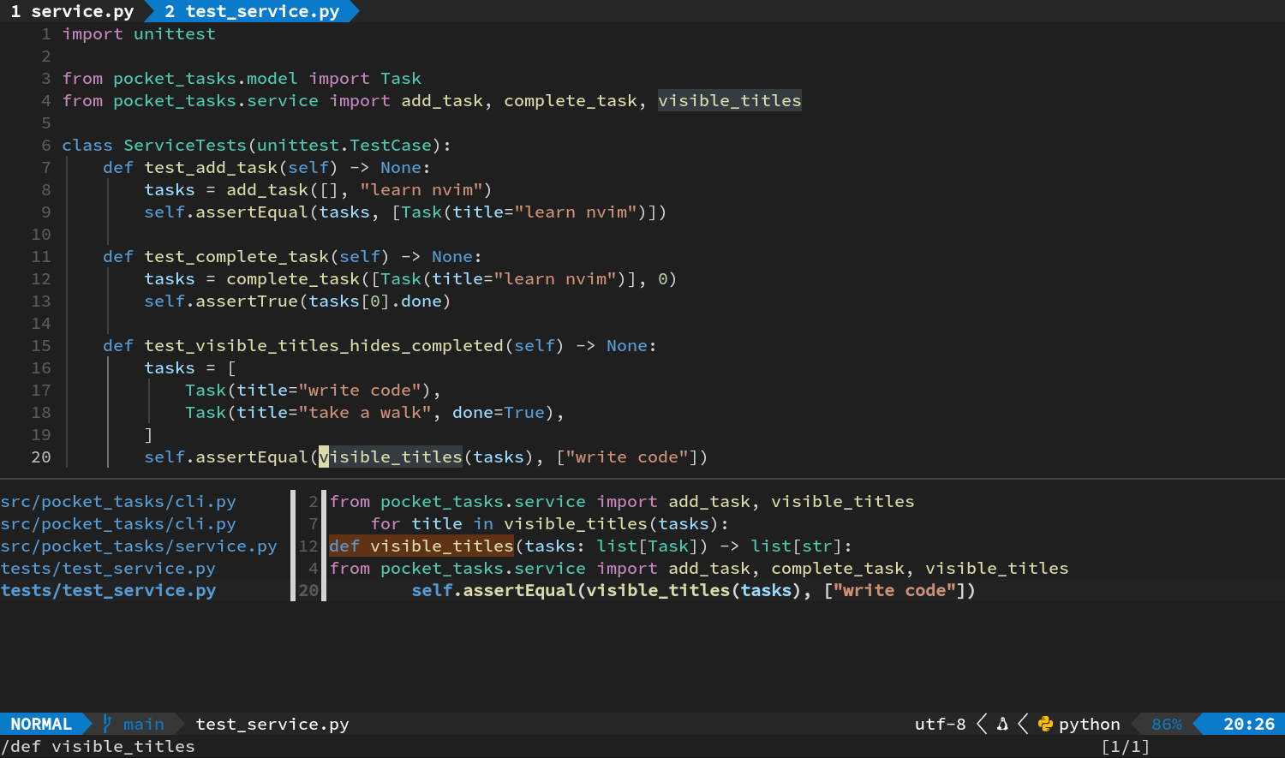Click 'complete_task' in the line 4 import
Screen dimensions: 1285x758
571,100
